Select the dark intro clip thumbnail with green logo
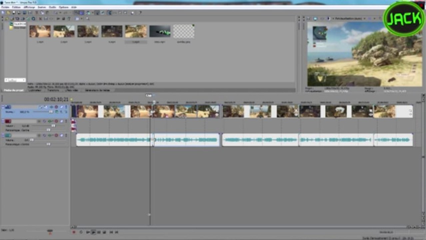 (160, 31)
